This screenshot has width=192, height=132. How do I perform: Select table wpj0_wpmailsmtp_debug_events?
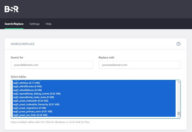pyautogui.click(x=94, y=93)
